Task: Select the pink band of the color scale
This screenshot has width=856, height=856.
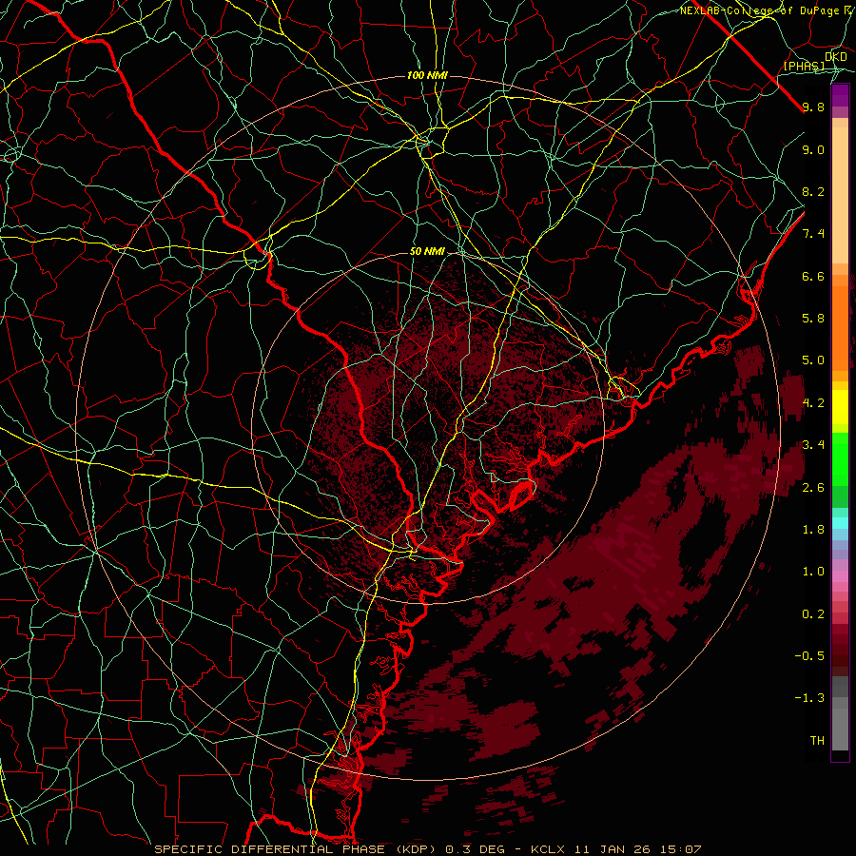Action: point(840,576)
